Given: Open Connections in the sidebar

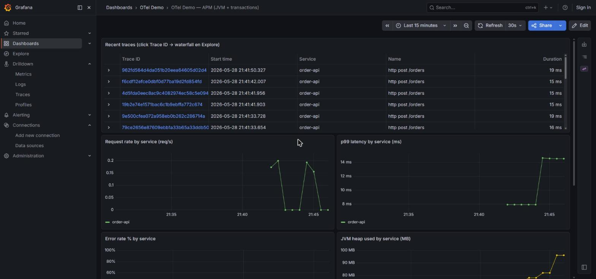Looking at the screenshot, I should click(x=26, y=125).
